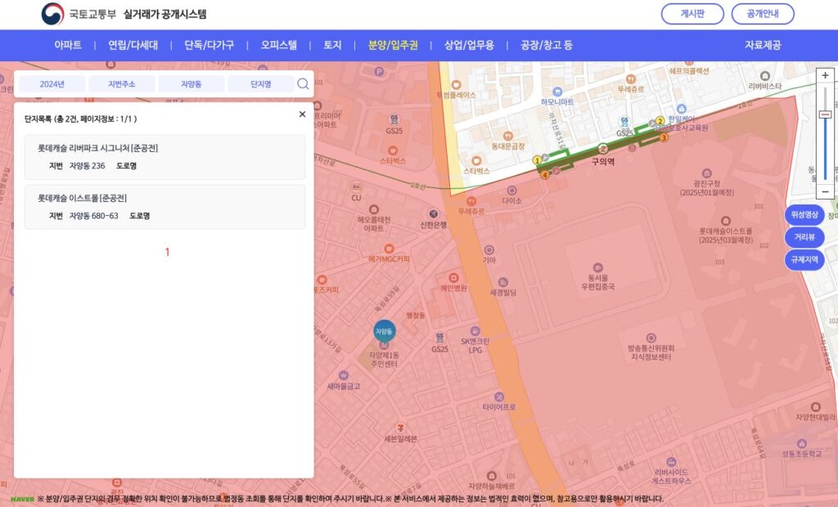
Task: Click the SK엔크린 LPG map icon
Action: pos(475,330)
